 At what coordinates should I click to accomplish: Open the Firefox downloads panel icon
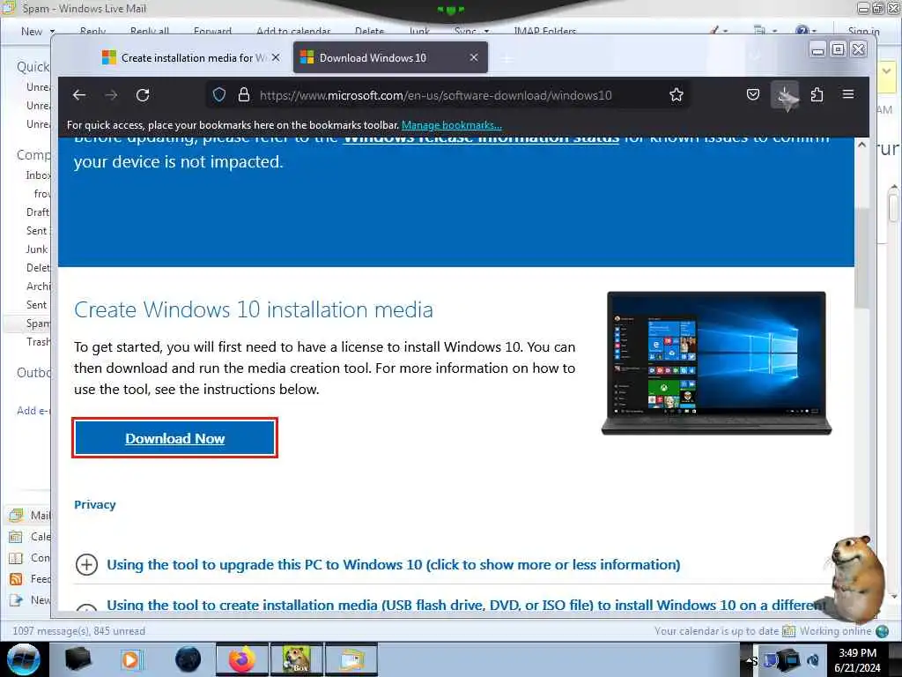pos(785,95)
